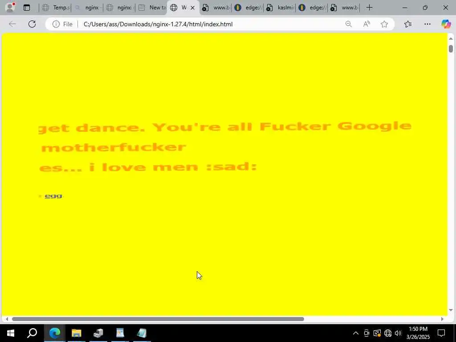The width and height of the screenshot is (456, 342).
Task: Open the notification center icon
Action: point(441,333)
